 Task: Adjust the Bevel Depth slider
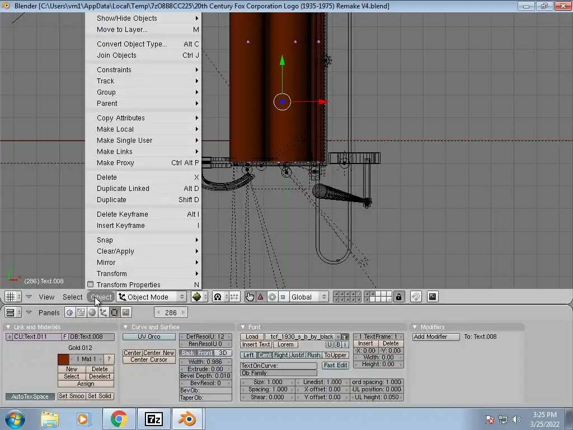[205, 376]
